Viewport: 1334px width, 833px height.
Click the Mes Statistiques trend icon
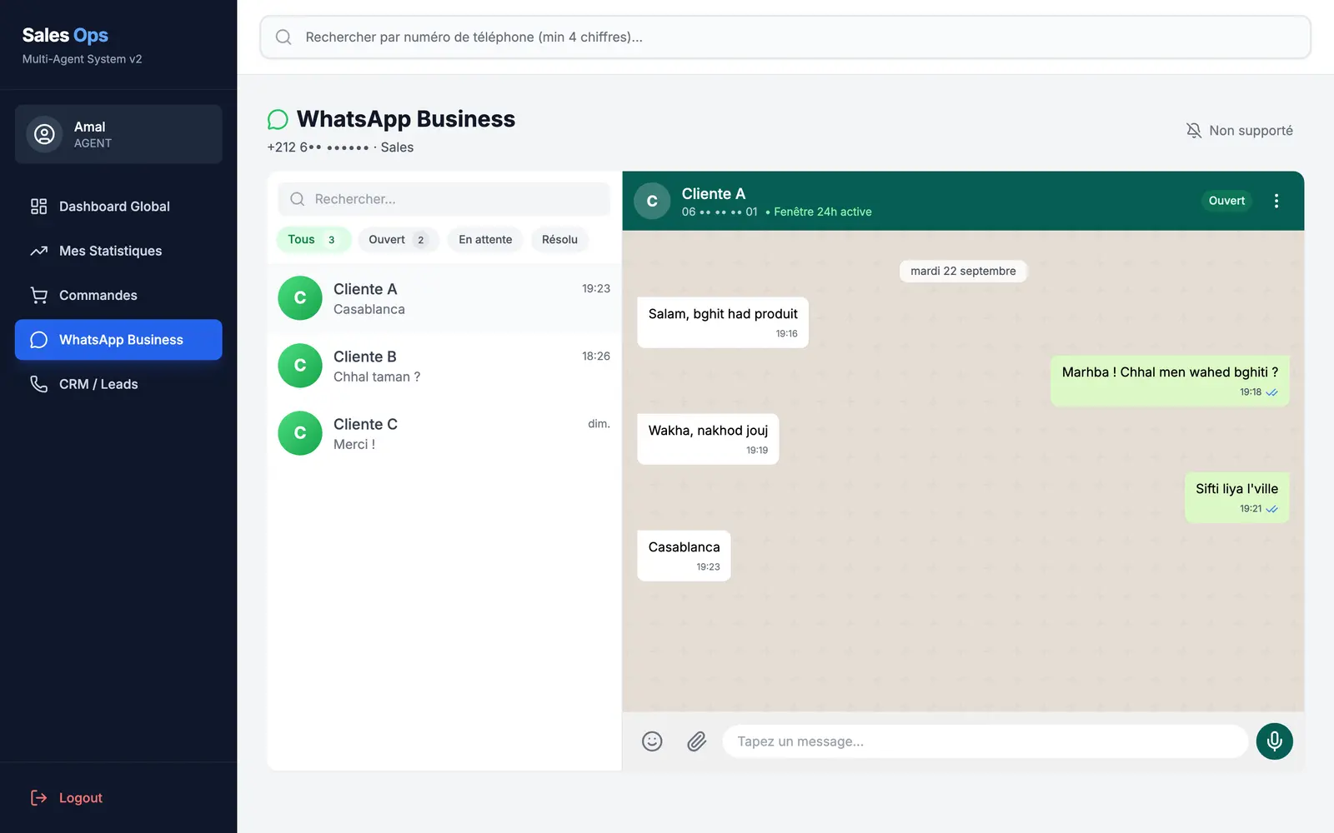click(x=38, y=251)
